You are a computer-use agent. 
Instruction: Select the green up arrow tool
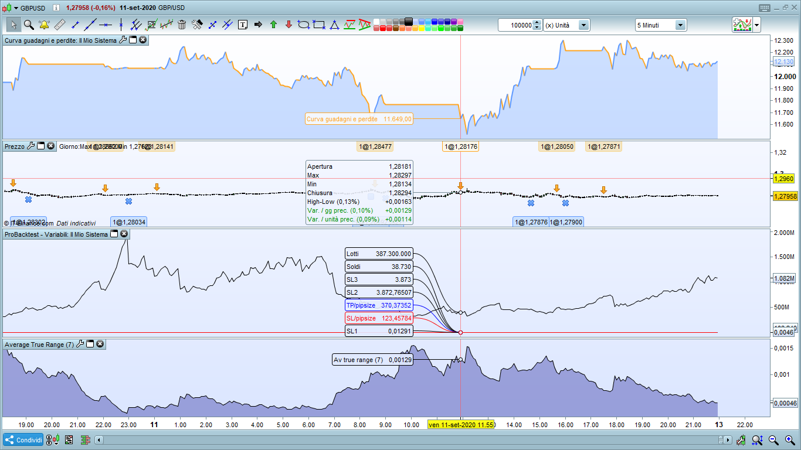click(273, 25)
